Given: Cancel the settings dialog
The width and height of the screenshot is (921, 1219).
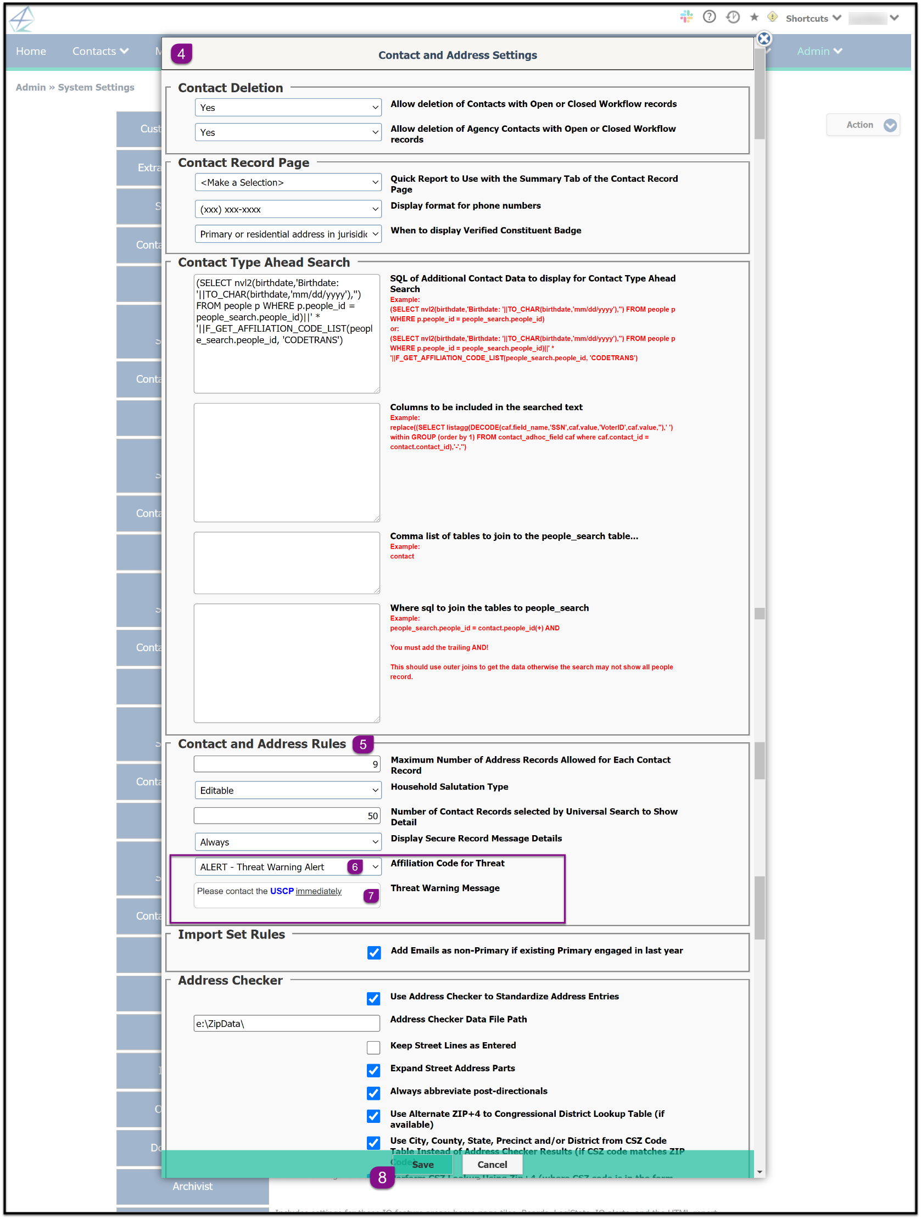Looking at the screenshot, I should (x=492, y=1165).
